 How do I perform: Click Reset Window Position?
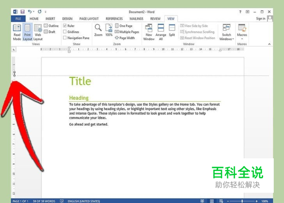pos(197,38)
